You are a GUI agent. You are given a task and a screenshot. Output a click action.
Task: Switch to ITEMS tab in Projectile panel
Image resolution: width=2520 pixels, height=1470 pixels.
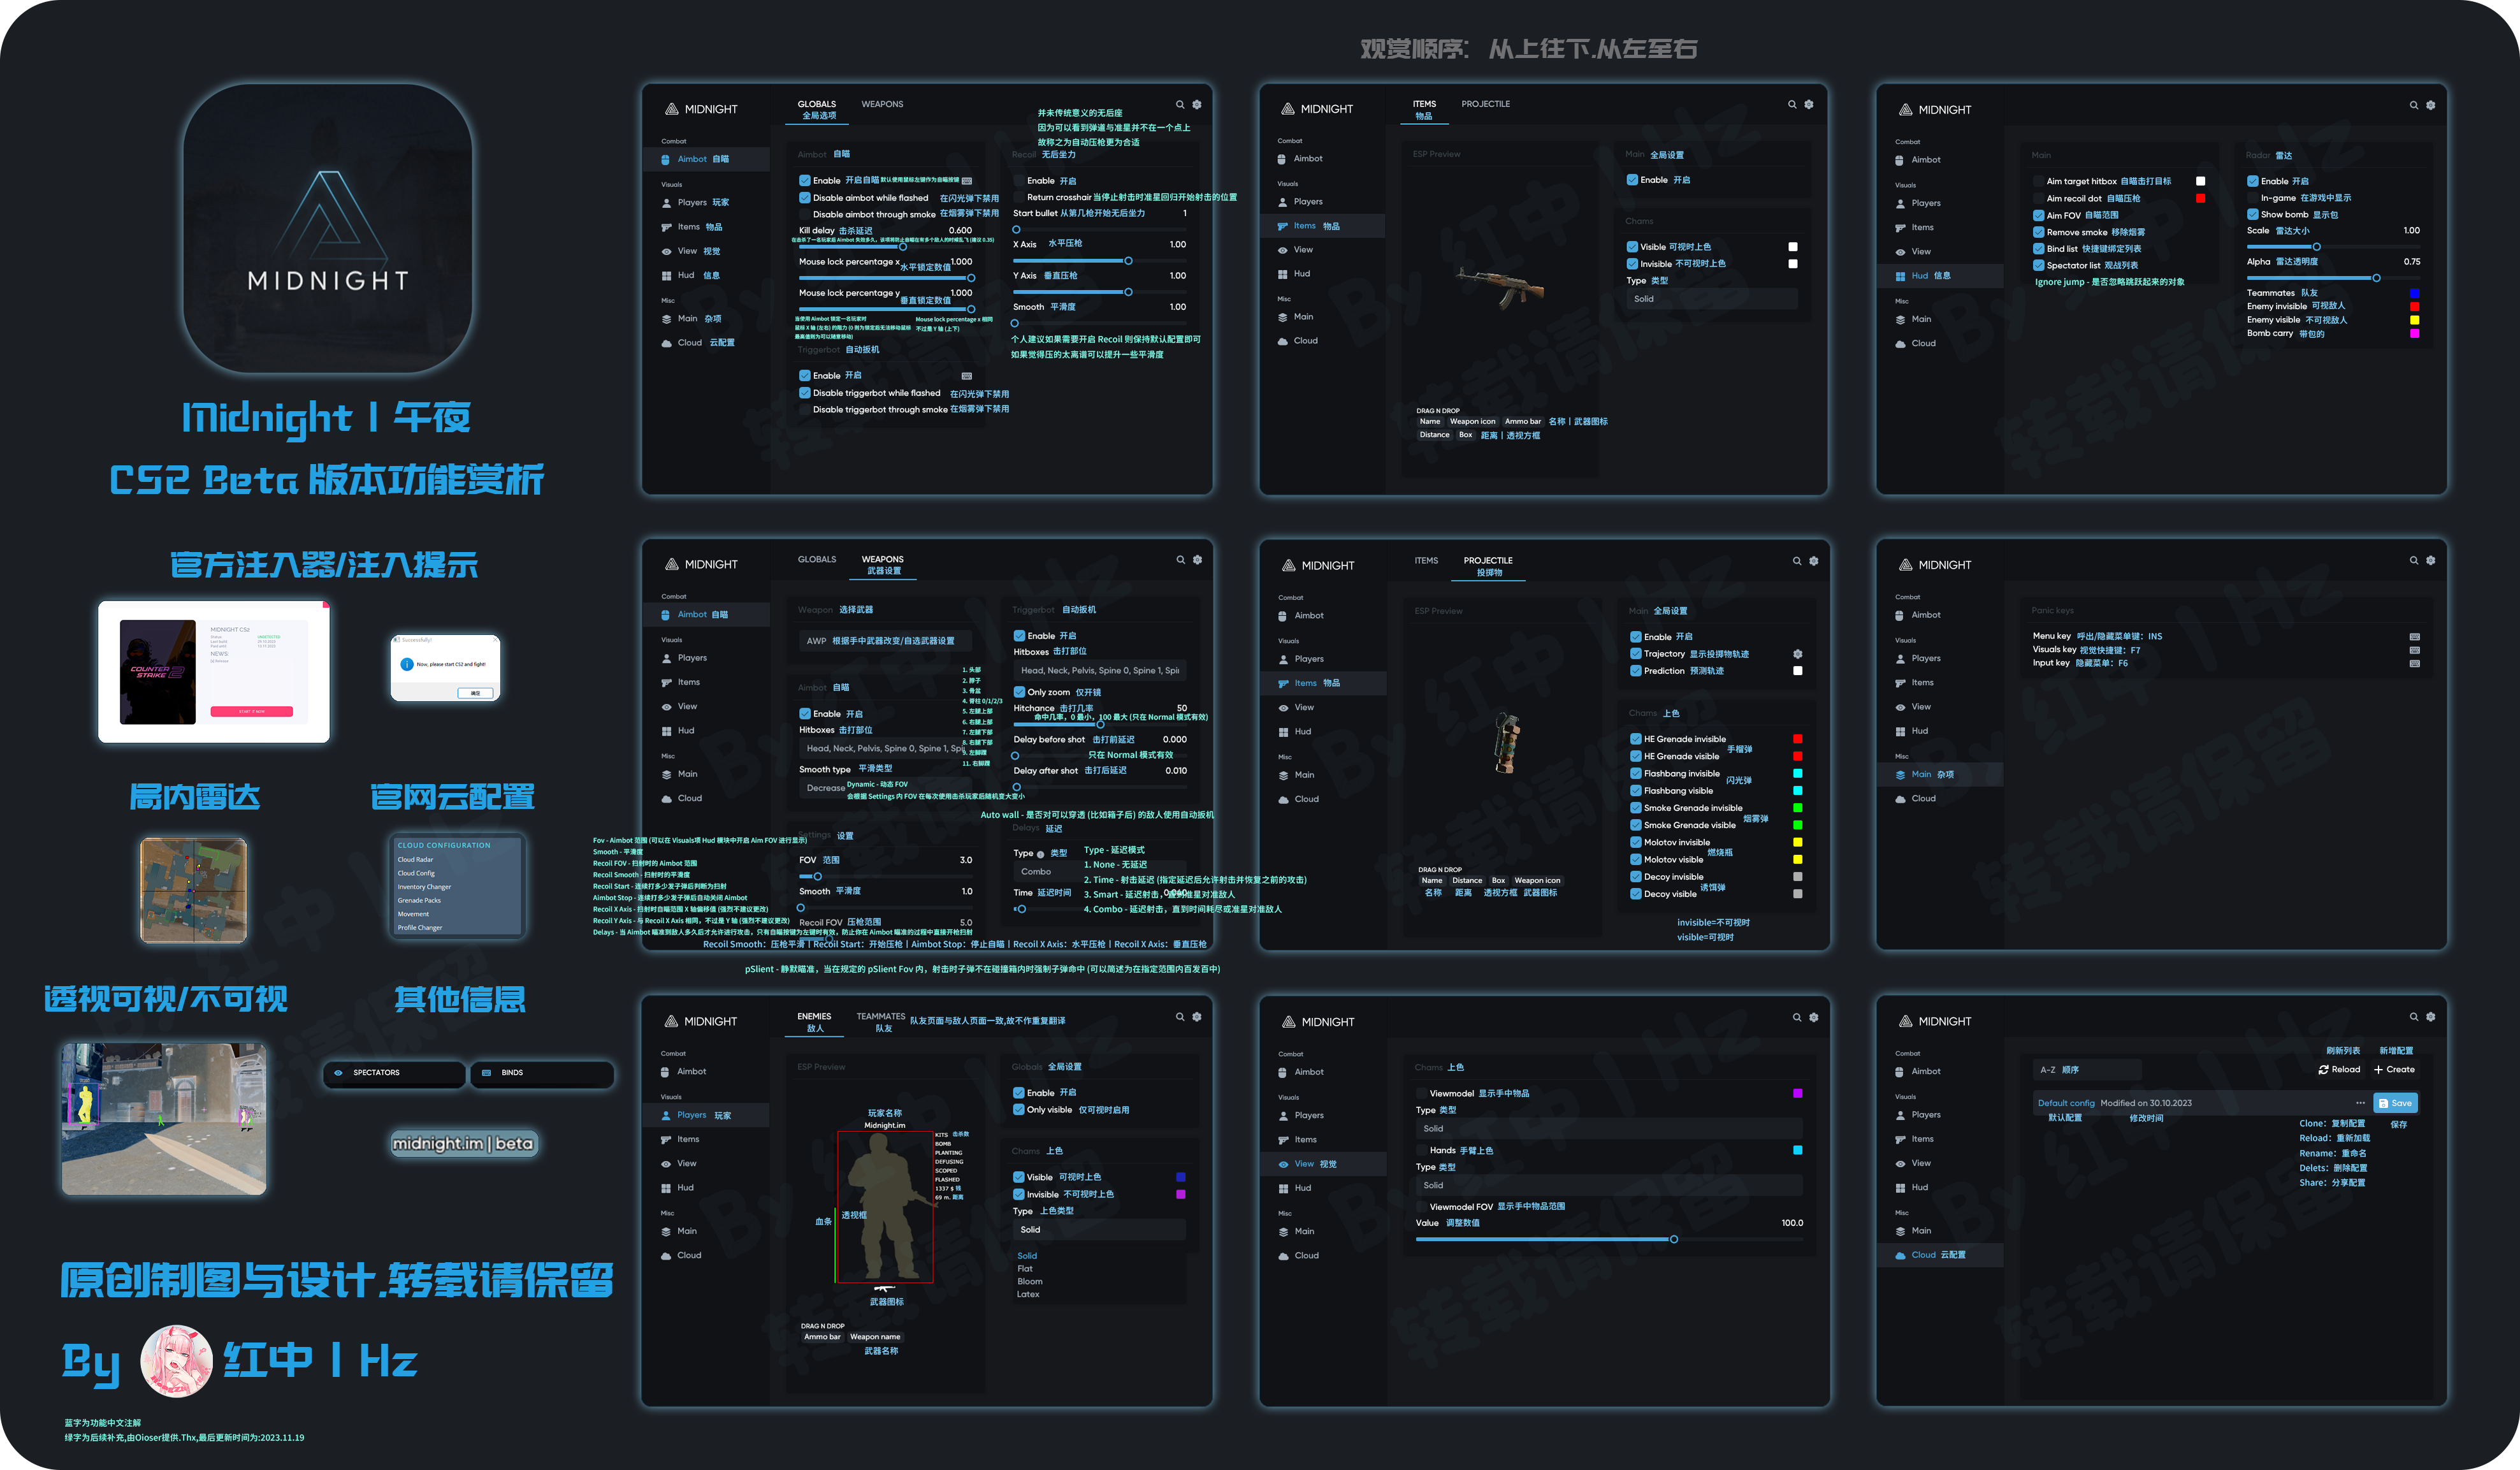(x=1427, y=561)
